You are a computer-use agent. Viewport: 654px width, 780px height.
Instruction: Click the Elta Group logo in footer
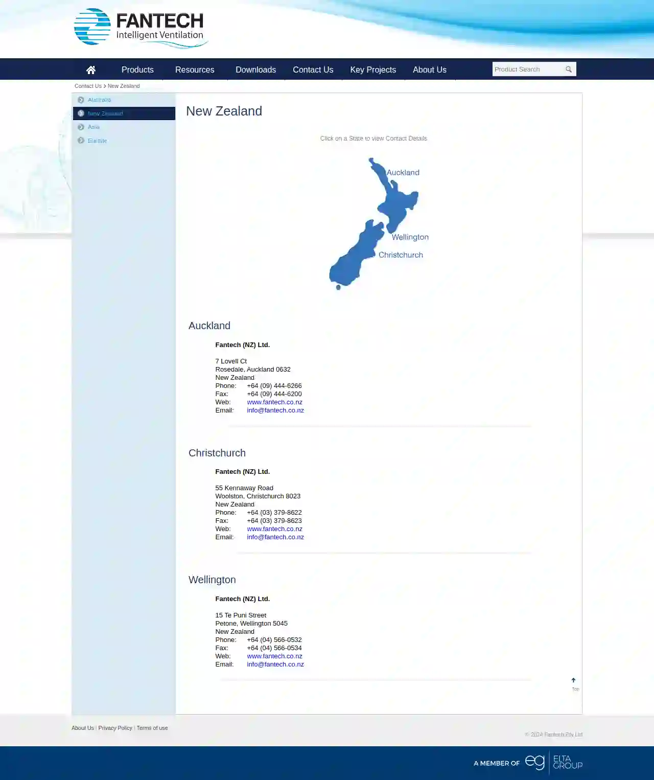(x=554, y=763)
